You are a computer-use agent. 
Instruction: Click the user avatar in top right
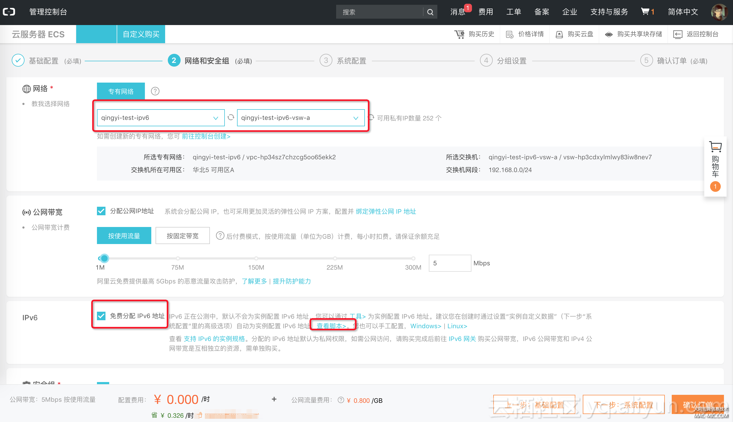coord(719,12)
